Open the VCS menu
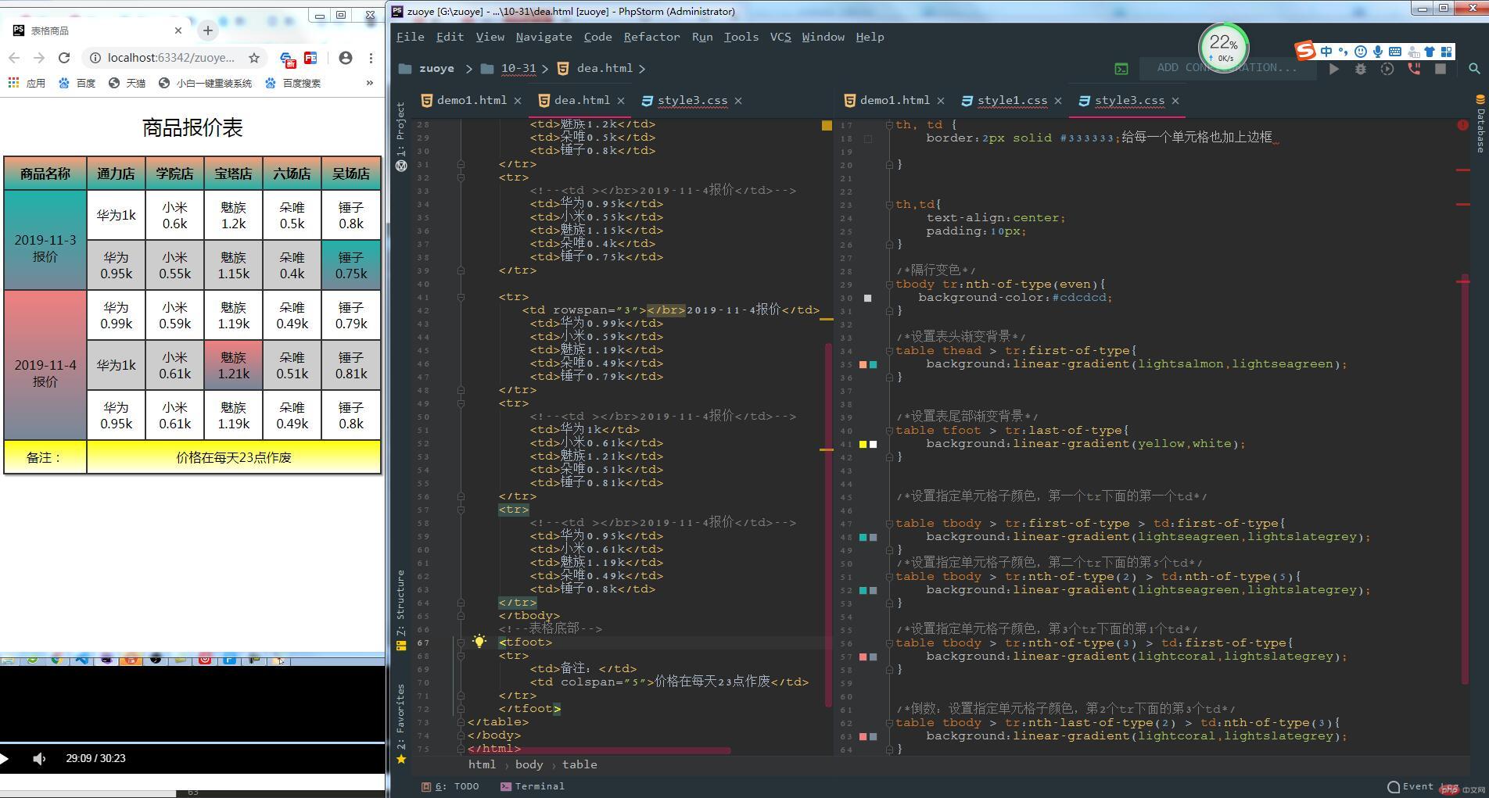Image resolution: width=1489 pixels, height=798 pixels. coord(780,37)
